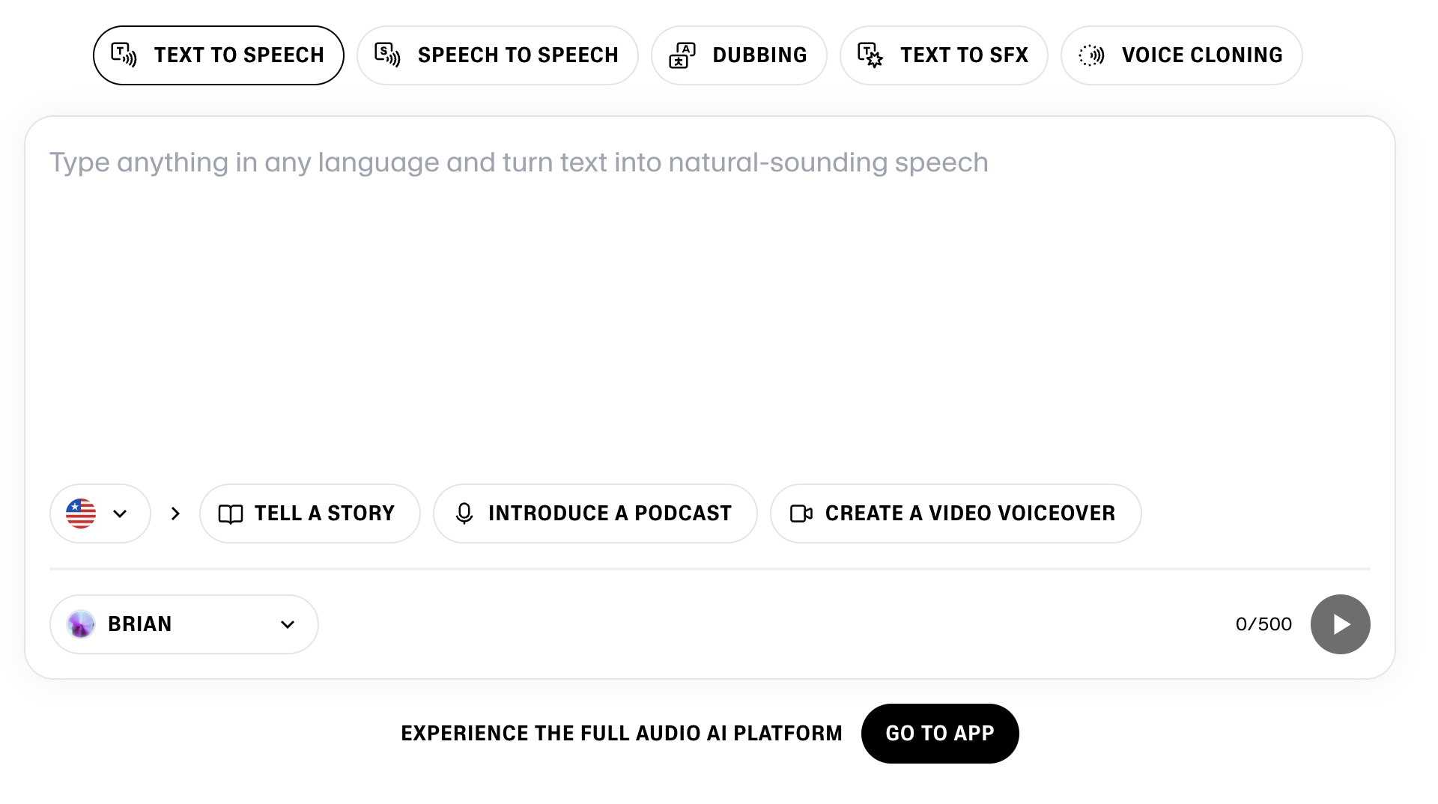Viewport: 1438px width, 804px height.
Task: Click the Voice Cloning waveform icon
Action: (x=1091, y=55)
